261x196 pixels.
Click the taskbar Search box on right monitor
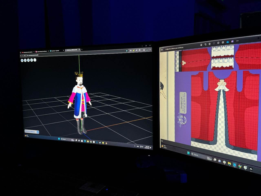tap(202, 156)
